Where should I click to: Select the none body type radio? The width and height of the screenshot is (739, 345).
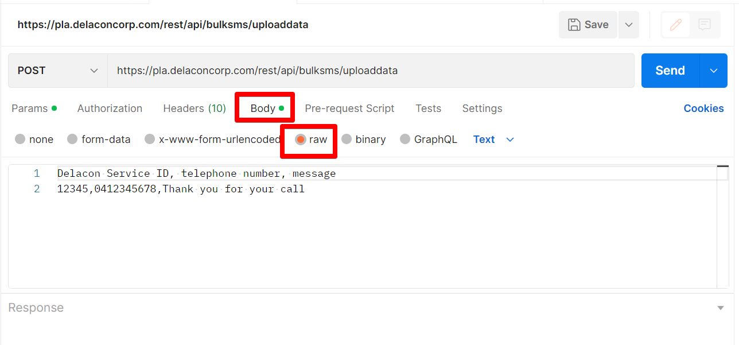click(20, 139)
